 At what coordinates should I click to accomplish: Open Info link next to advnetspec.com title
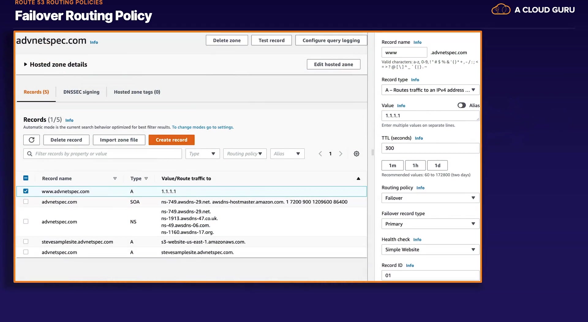[x=94, y=42]
